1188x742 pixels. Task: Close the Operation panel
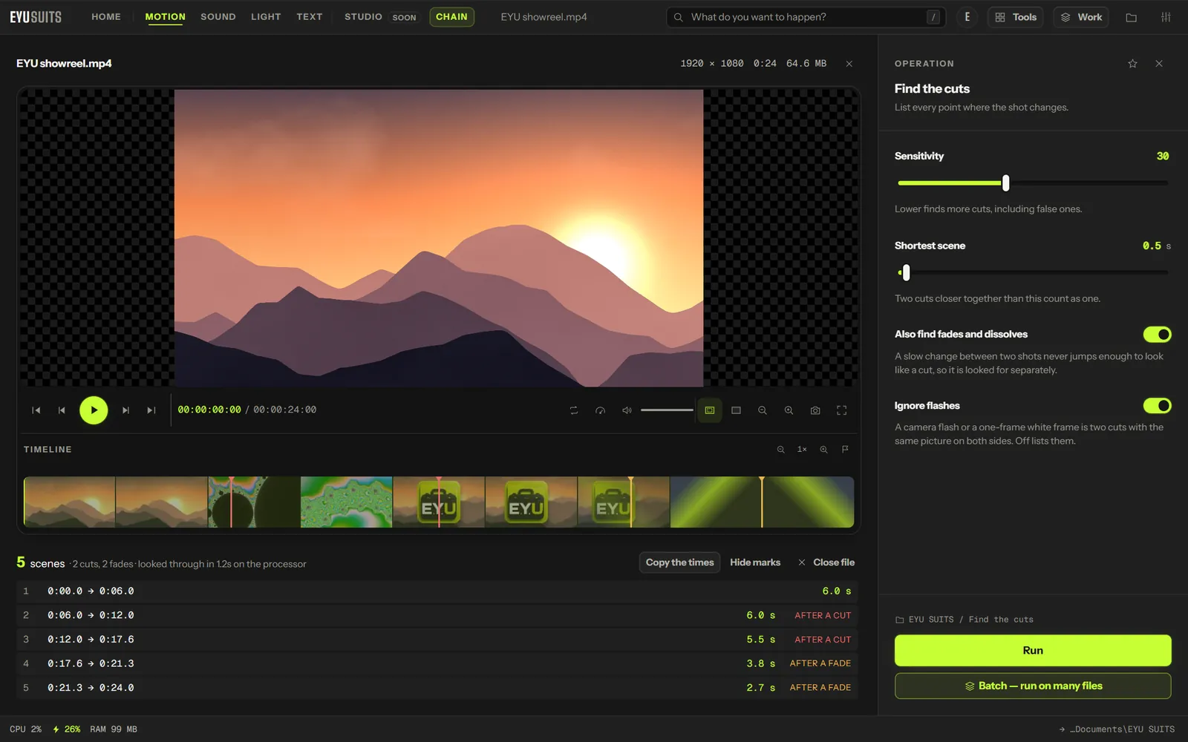(1159, 64)
